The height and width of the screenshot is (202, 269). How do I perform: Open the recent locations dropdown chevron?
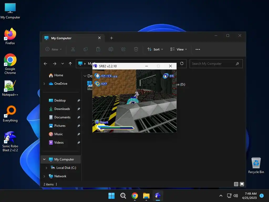pos(63,64)
